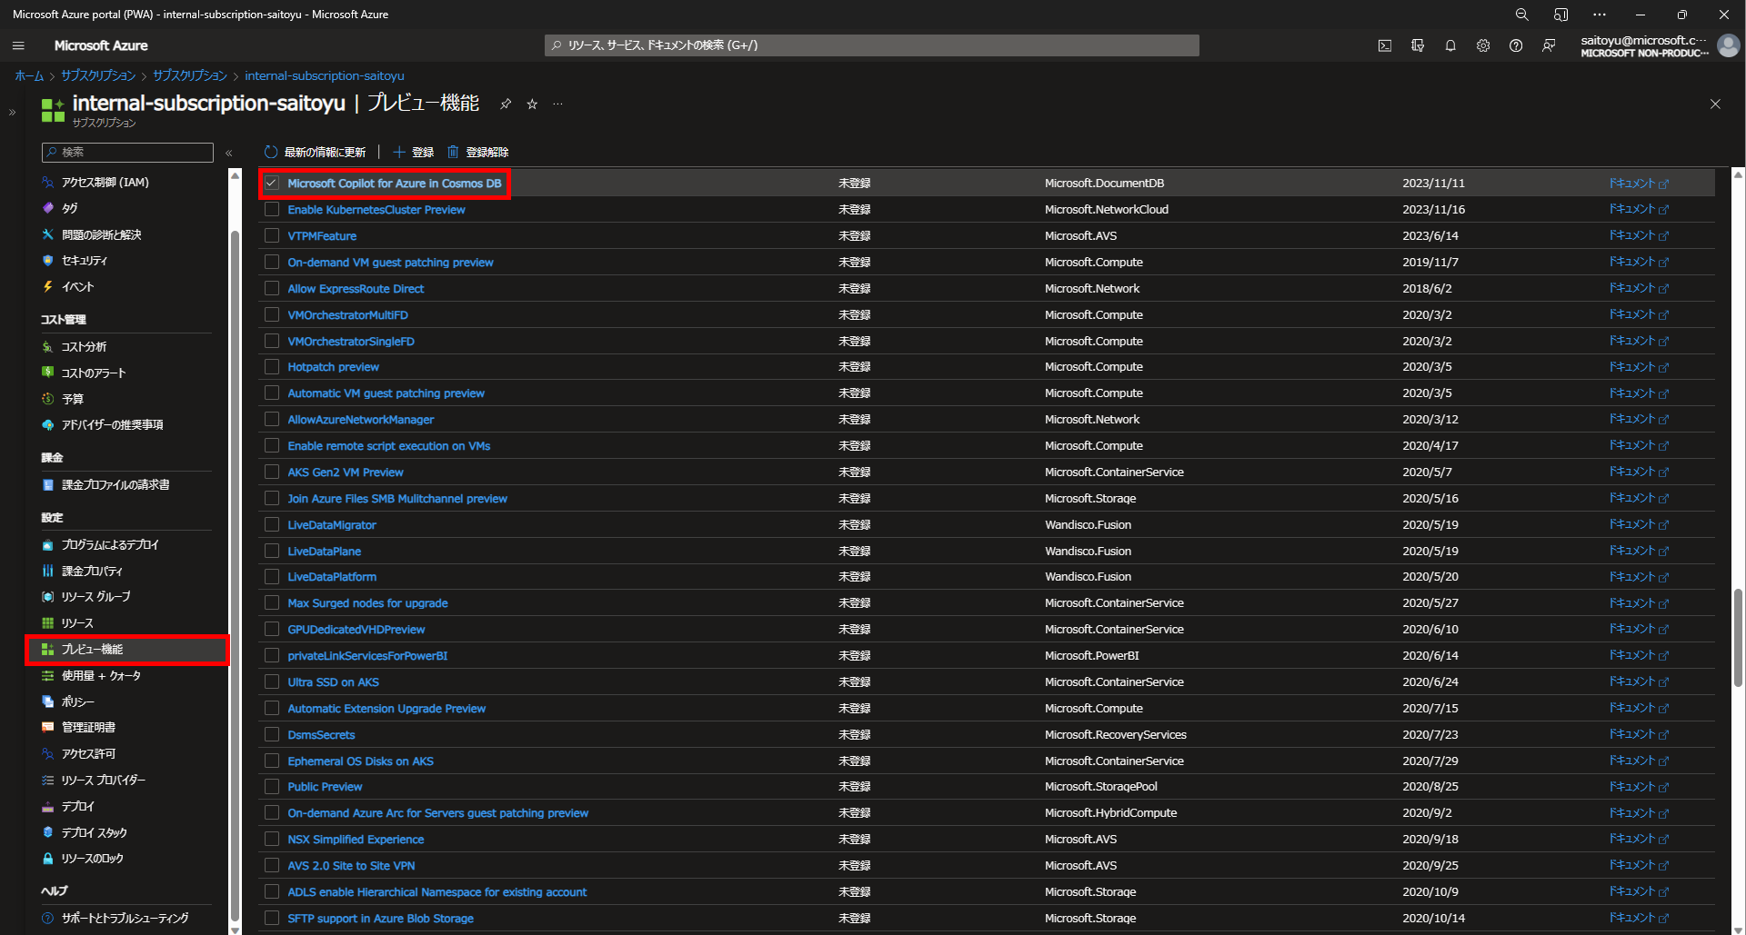Screen dimensions: 1746x935
Task: Expand the portal side panel chevron
Action: click(x=12, y=113)
